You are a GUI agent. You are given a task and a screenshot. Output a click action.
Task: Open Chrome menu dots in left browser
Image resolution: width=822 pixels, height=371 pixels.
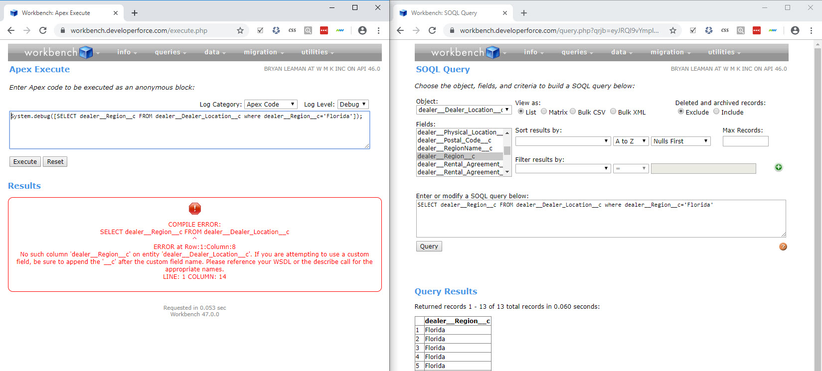[378, 30]
